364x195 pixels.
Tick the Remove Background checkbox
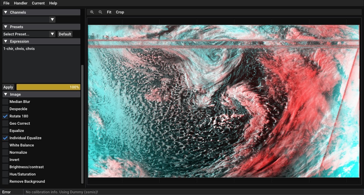[5, 181]
